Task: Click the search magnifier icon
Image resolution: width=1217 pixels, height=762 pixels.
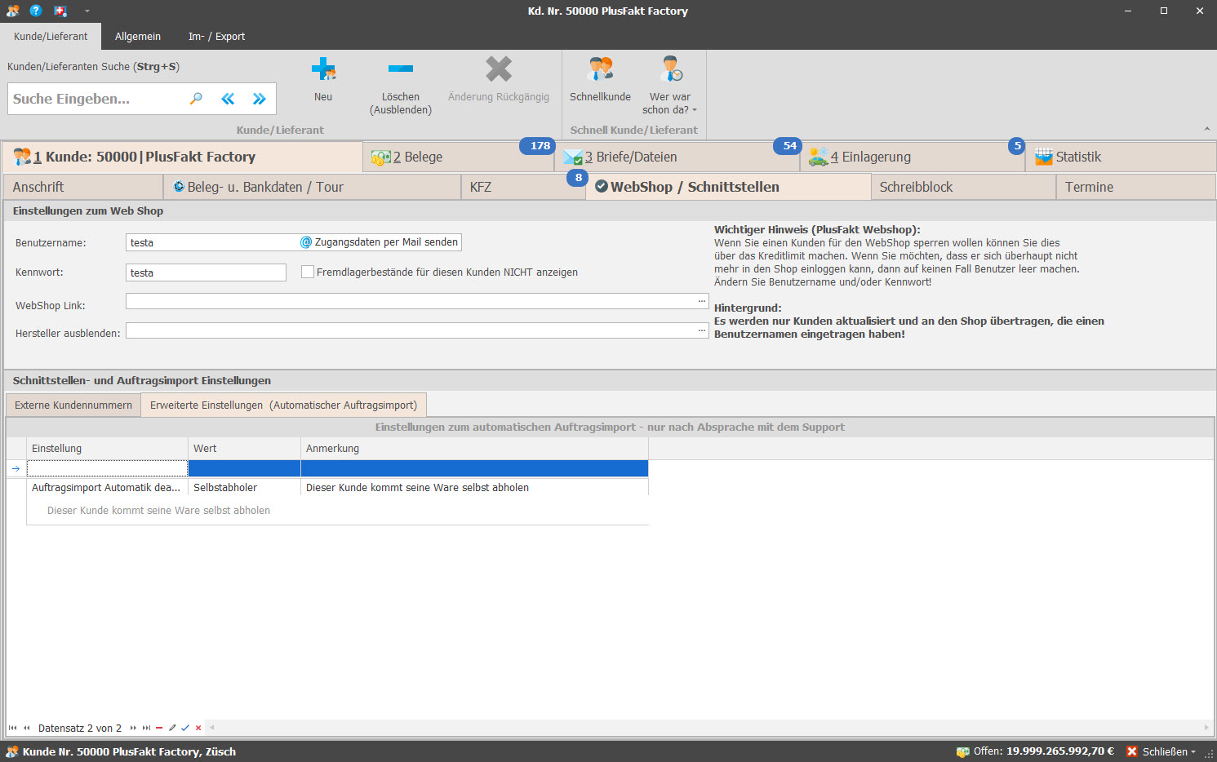Action: tap(196, 99)
